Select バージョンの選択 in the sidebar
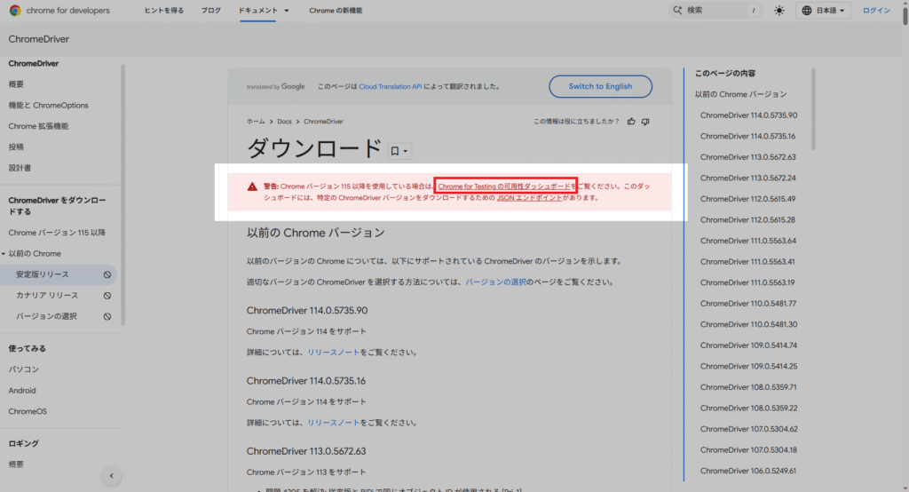Screen dimensions: 909x492 click(46, 316)
